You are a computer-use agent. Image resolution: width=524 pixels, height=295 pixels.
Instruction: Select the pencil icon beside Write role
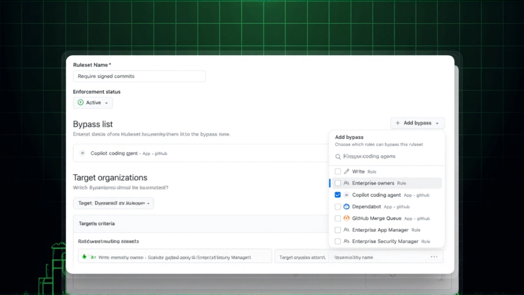click(x=346, y=171)
